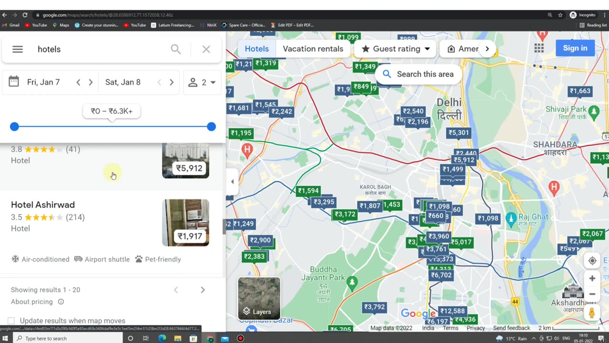Click Send feedback link
This screenshot has height=343, width=609.
511,328
